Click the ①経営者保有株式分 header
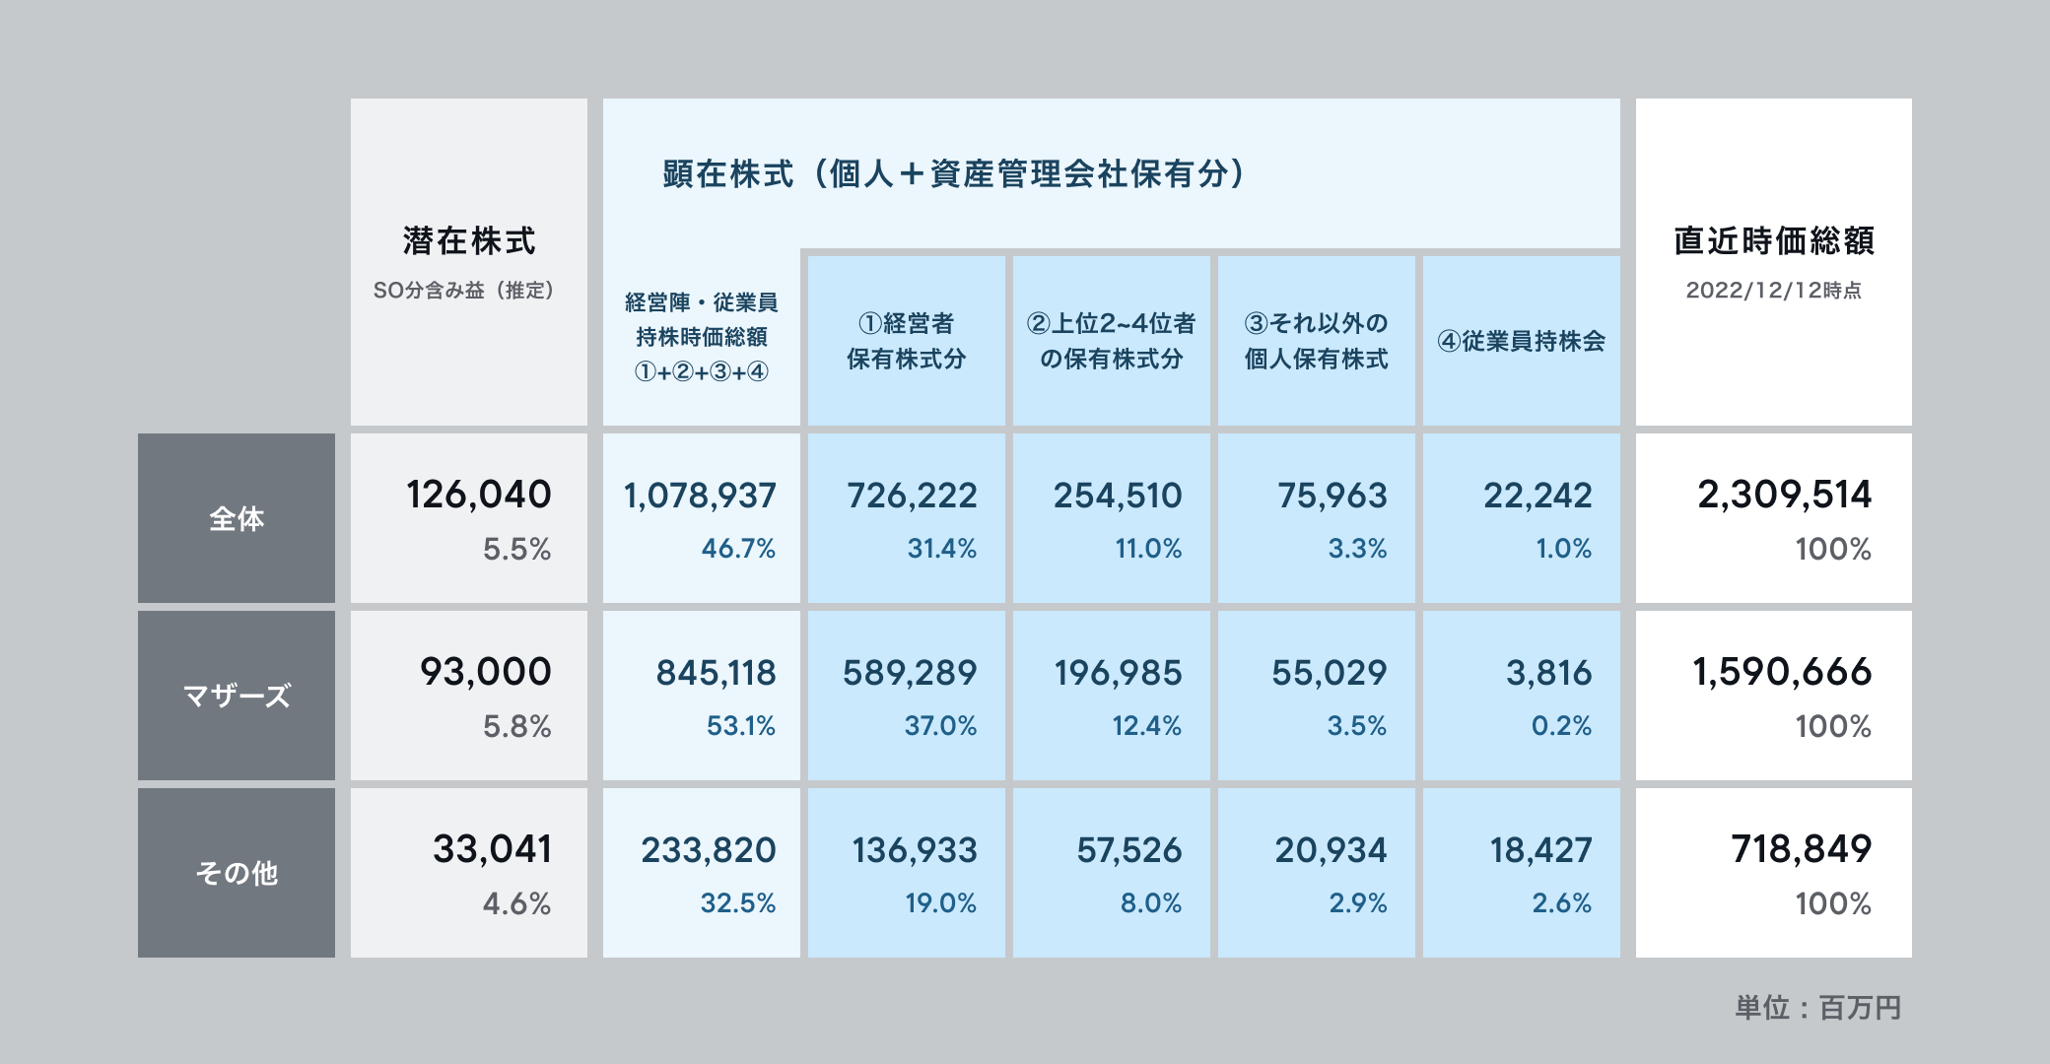The height and width of the screenshot is (1064, 2050). (x=906, y=341)
